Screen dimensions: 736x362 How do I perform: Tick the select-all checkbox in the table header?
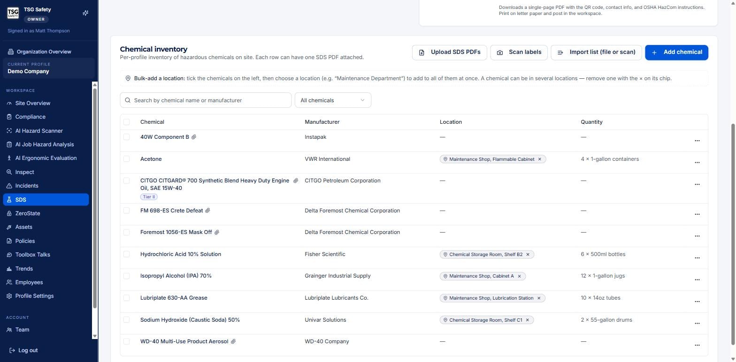tap(126, 122)
